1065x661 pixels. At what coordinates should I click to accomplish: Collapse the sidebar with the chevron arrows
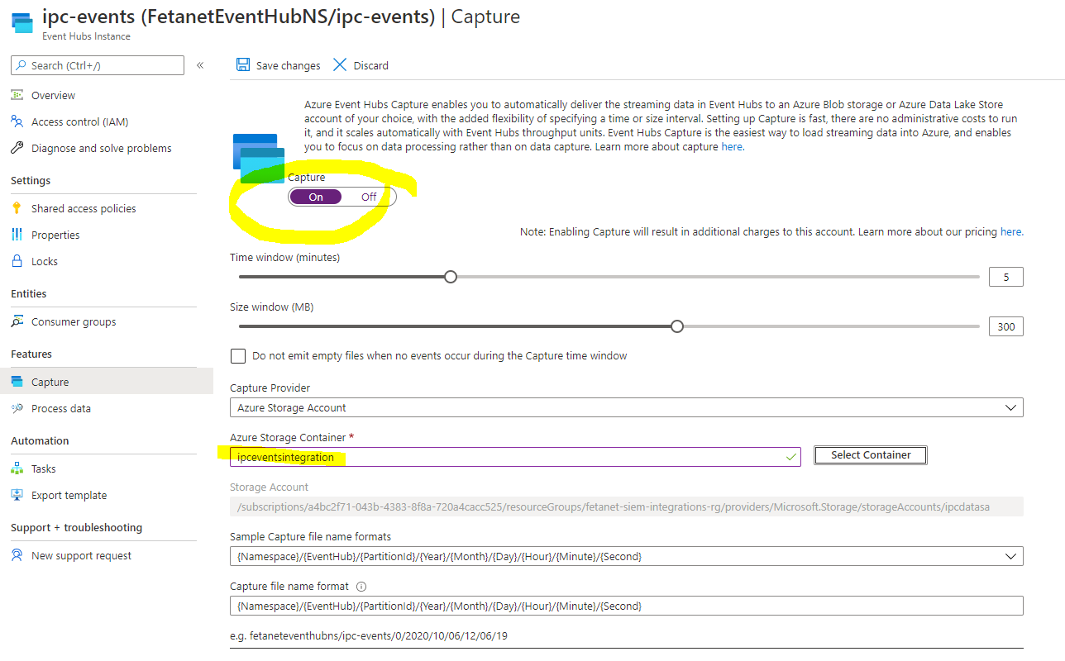tap(199, 64)
